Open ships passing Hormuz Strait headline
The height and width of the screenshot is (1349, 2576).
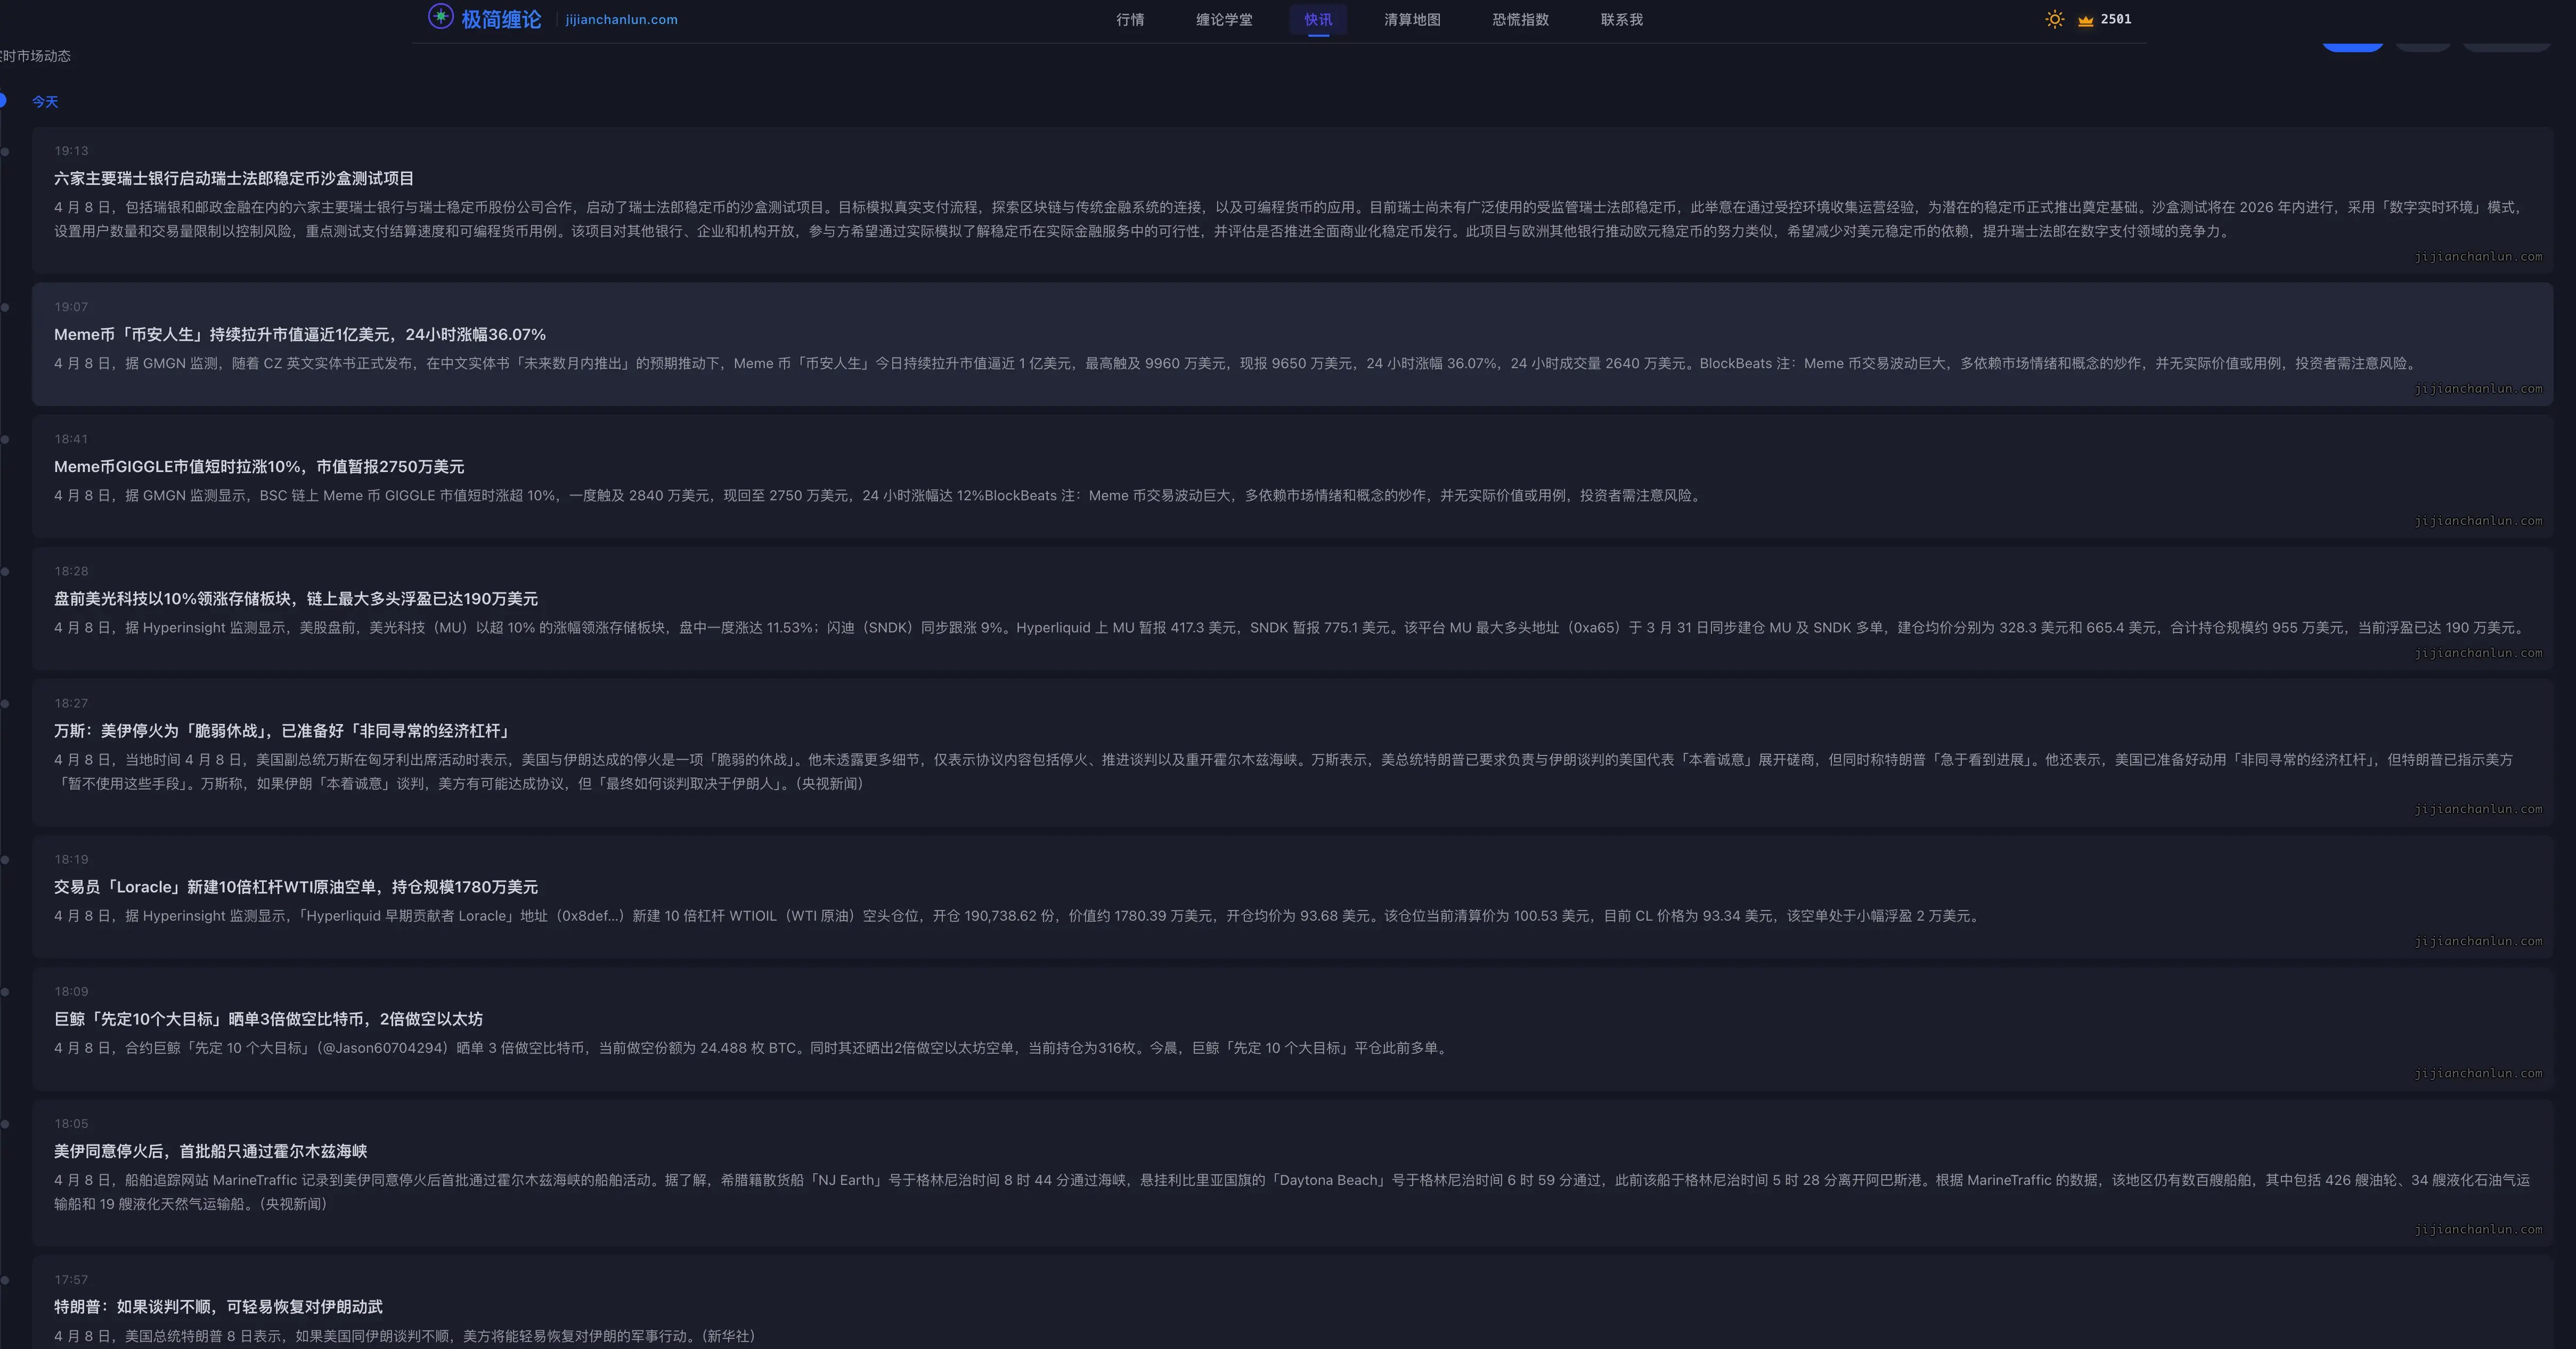click(210, 1151)
